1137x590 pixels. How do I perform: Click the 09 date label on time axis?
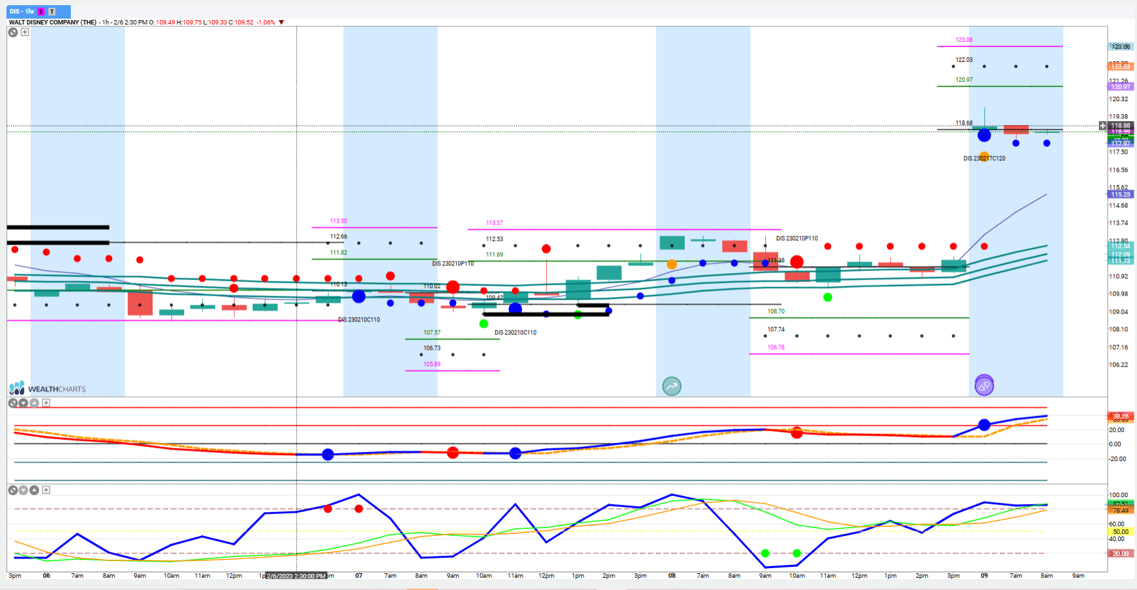(984, 576)
